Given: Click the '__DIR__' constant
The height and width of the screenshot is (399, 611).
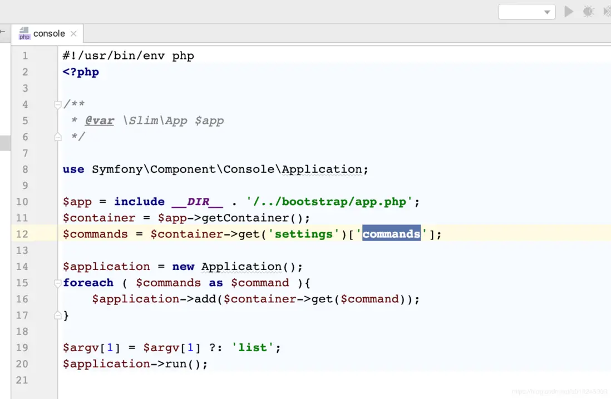Looking at the screenshot, I should pos(198,202).
